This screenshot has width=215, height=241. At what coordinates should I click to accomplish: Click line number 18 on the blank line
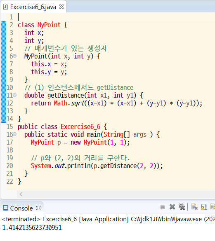[10, 150]
